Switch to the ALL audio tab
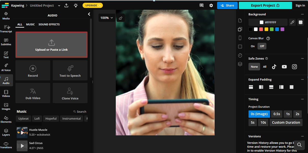Viewport: 308px width, 153px height. click(x=20, y=24)
